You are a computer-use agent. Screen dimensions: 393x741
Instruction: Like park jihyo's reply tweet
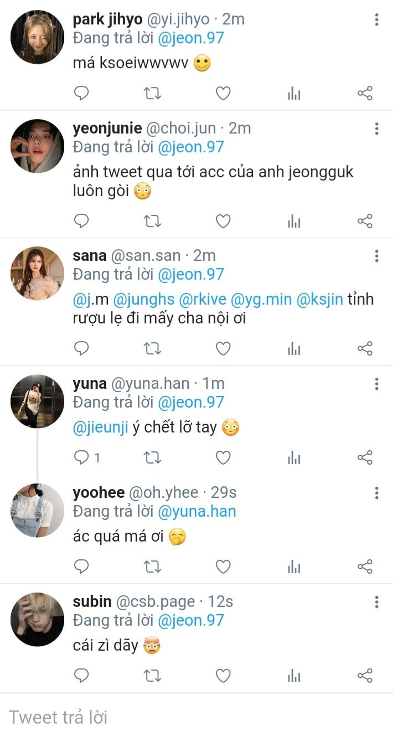pyautogui.click(x=223, y=94)
